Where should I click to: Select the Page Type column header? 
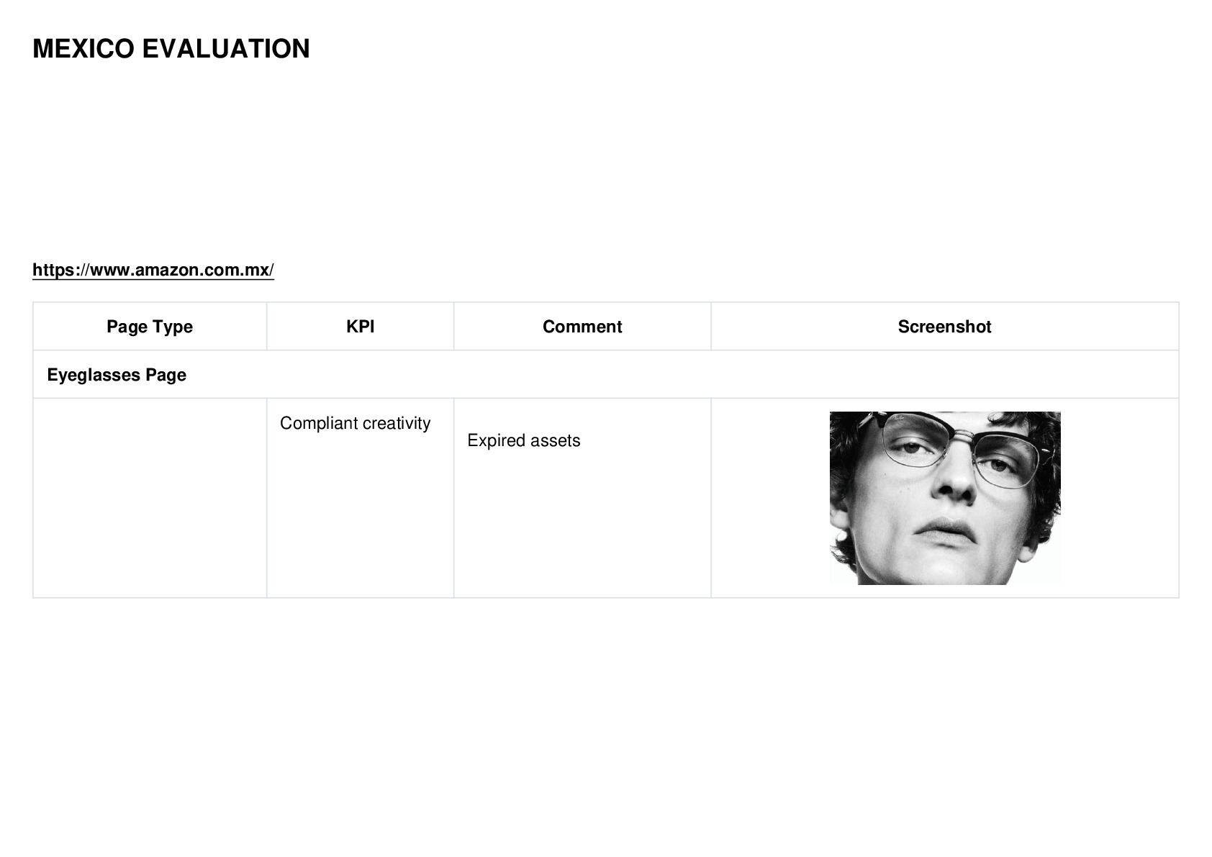click(150, 327)
